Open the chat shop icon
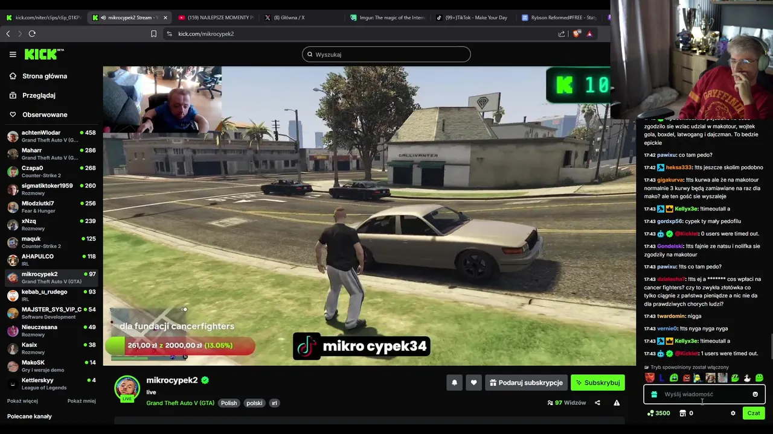The image size is (773, 434). [x=683, y=413]
